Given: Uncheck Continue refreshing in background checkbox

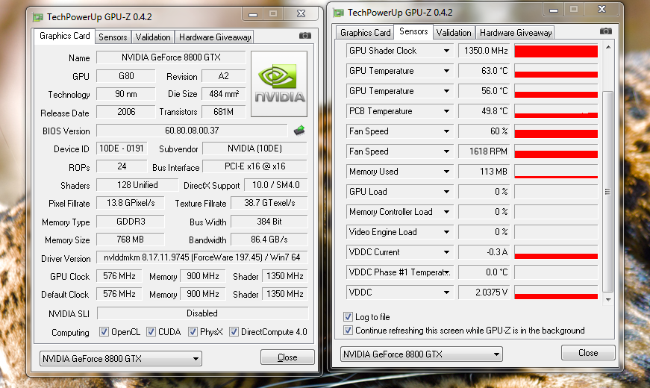Looking at the screenshot, I should click(x=349, y=331).
